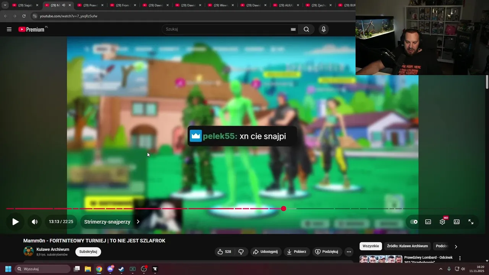View site information icon in the address bar
This screenshot has width=489, height=275.
(x=35, y=16)
